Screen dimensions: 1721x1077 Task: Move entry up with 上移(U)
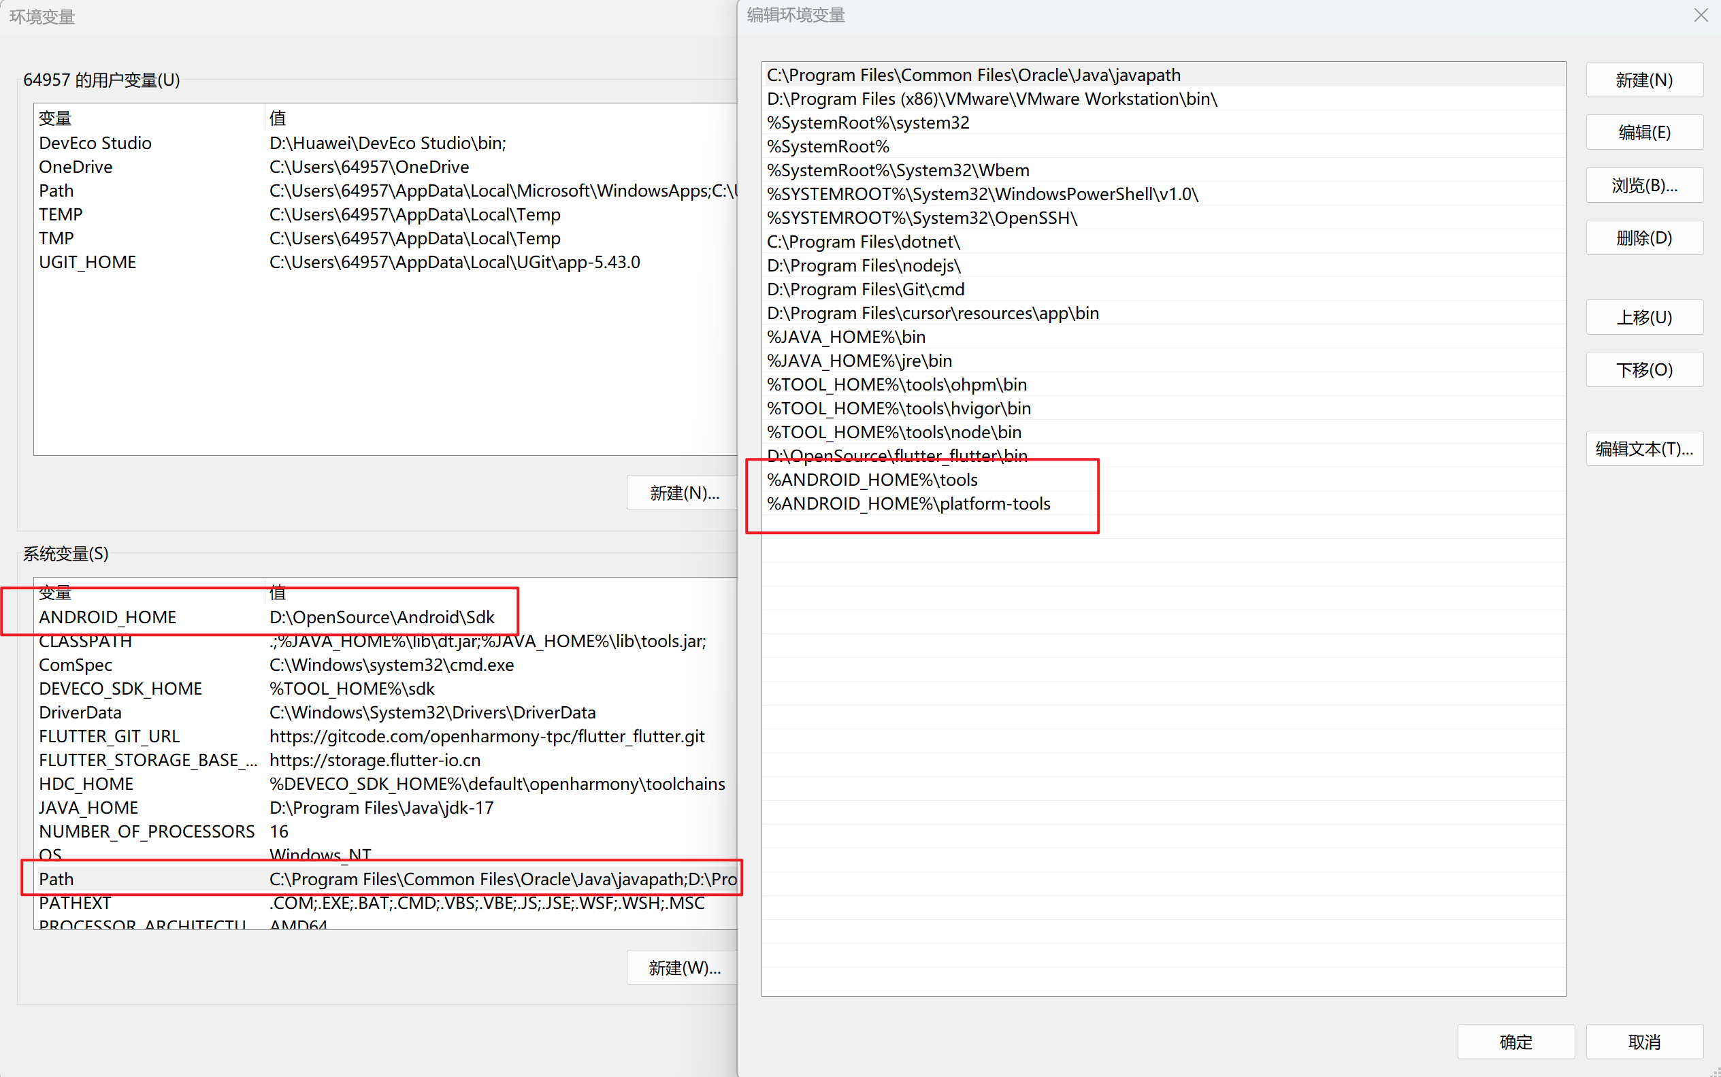[x=1643, y=318]
